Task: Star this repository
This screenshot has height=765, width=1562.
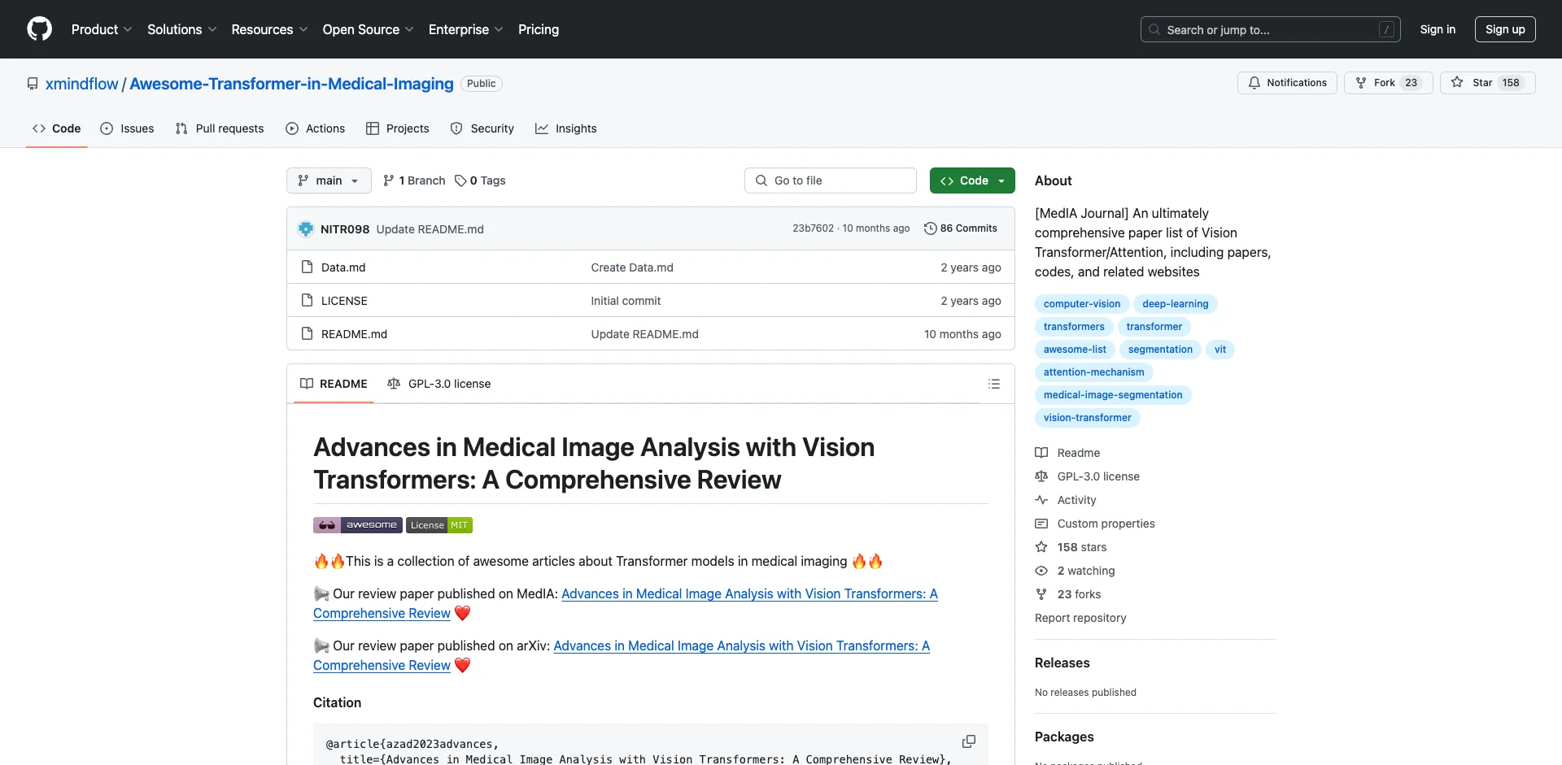Action: 1487,83
